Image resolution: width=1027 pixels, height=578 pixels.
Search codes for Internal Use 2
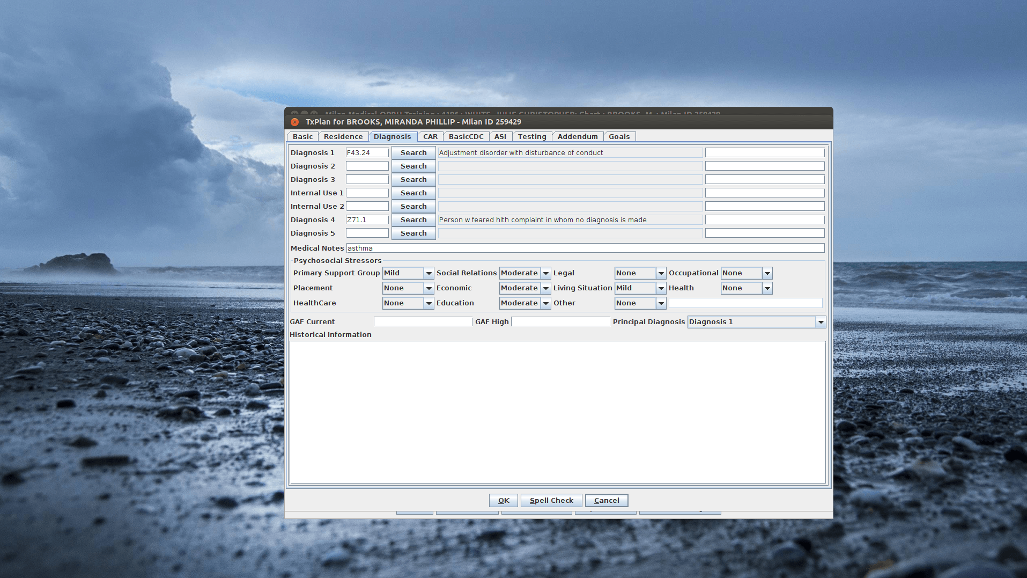(413, 207)
